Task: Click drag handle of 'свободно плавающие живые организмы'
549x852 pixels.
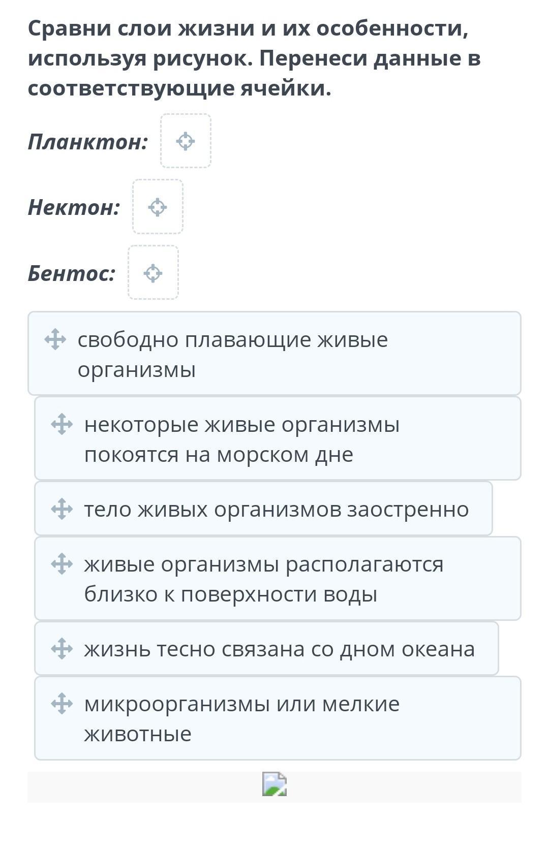Action: (55, 339)
